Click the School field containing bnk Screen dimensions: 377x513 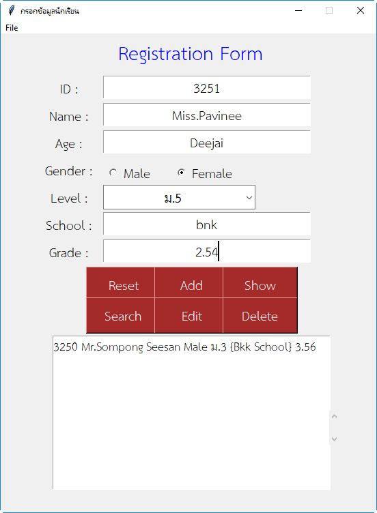(x=207, y=224)
